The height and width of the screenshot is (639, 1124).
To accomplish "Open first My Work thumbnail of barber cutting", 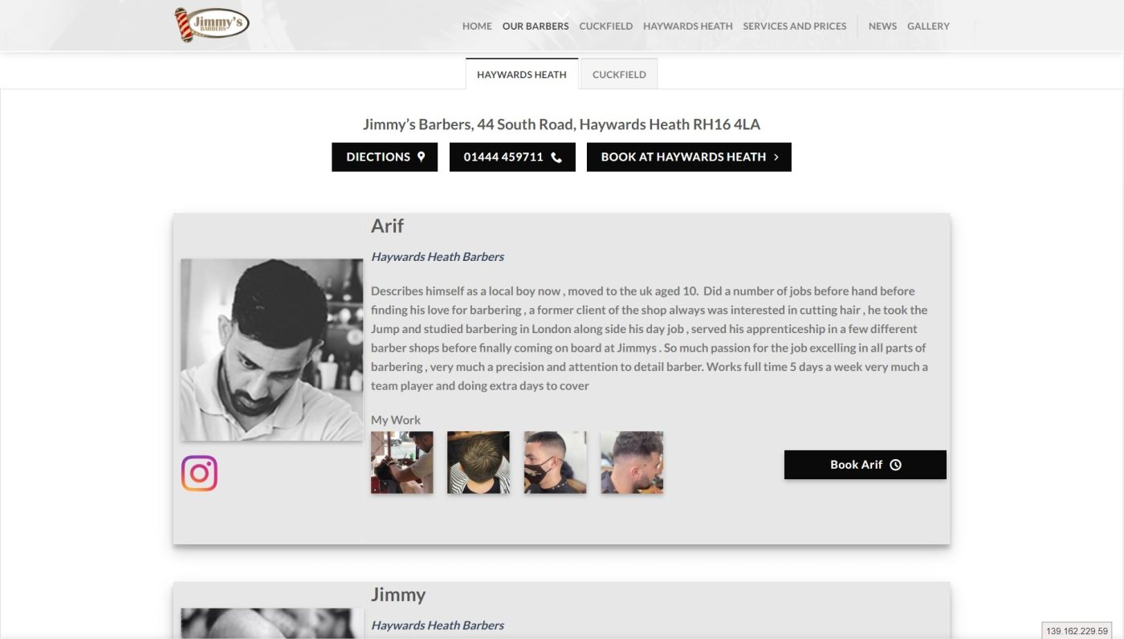I will [402, 462].
